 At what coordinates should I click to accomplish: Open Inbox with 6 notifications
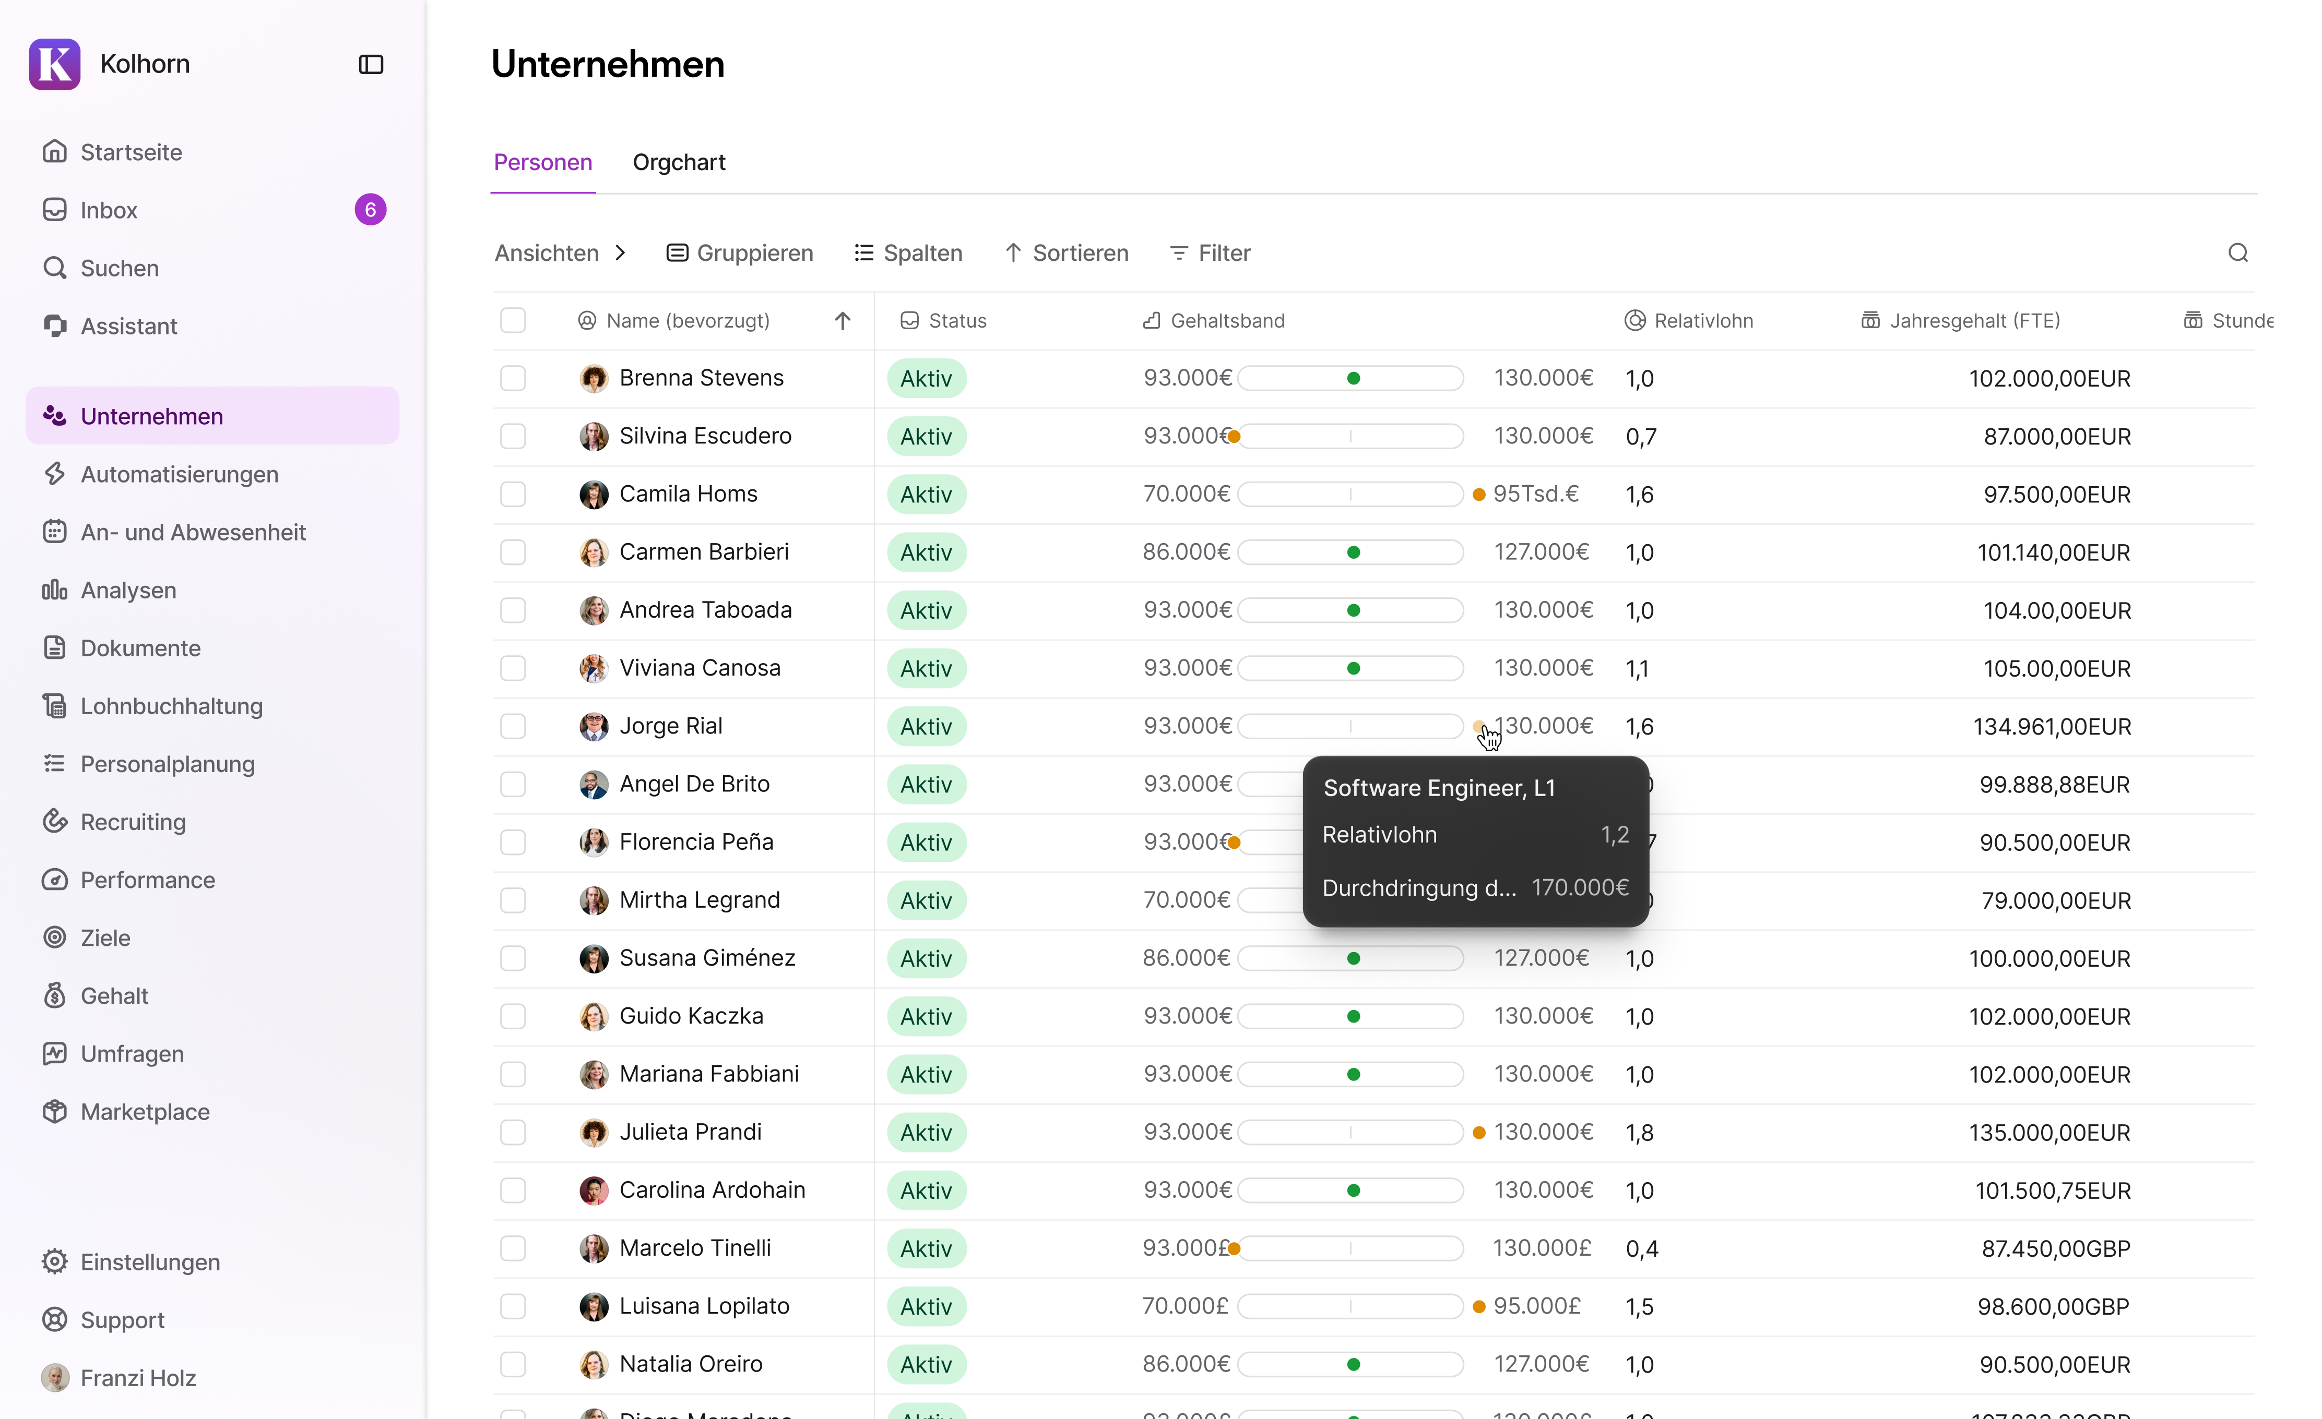(x=109, y=210)
